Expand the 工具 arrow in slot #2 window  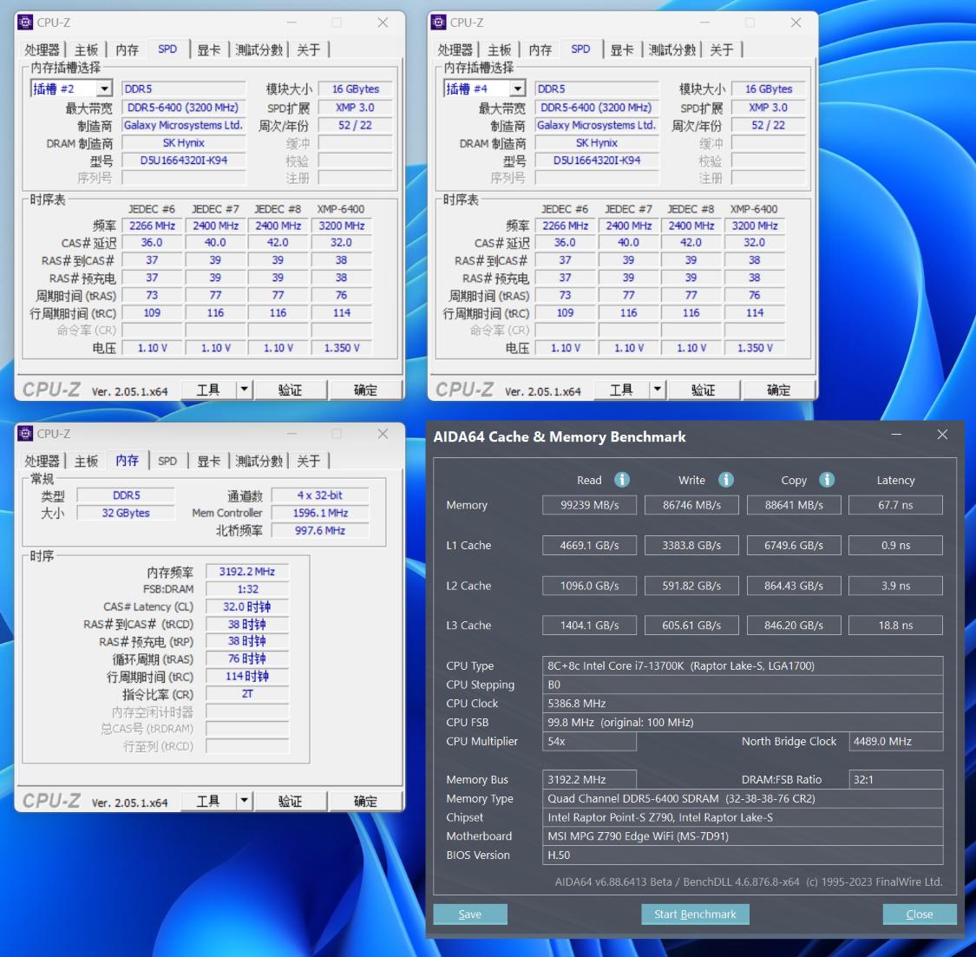[x=244, y=390]
